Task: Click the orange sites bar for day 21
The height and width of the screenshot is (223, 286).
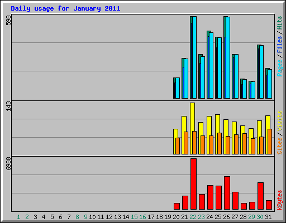Action: 186,143
